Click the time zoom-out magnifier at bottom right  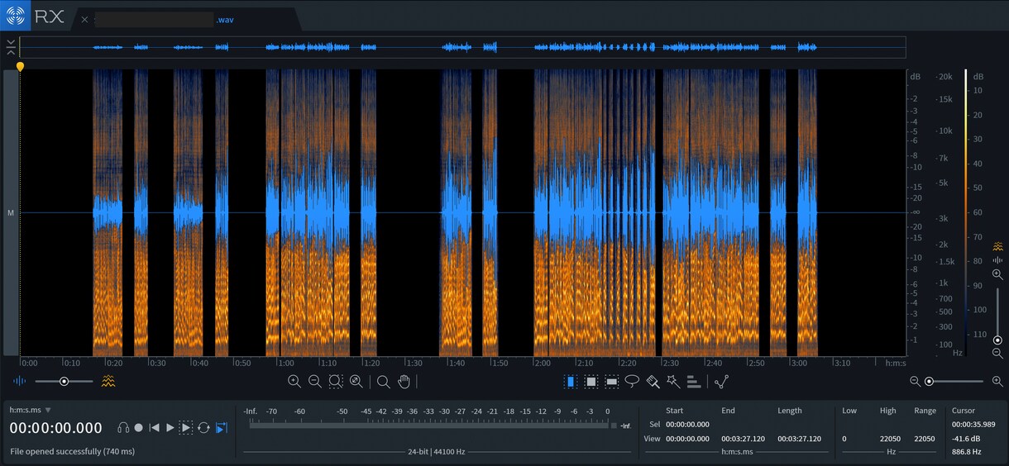915,381
